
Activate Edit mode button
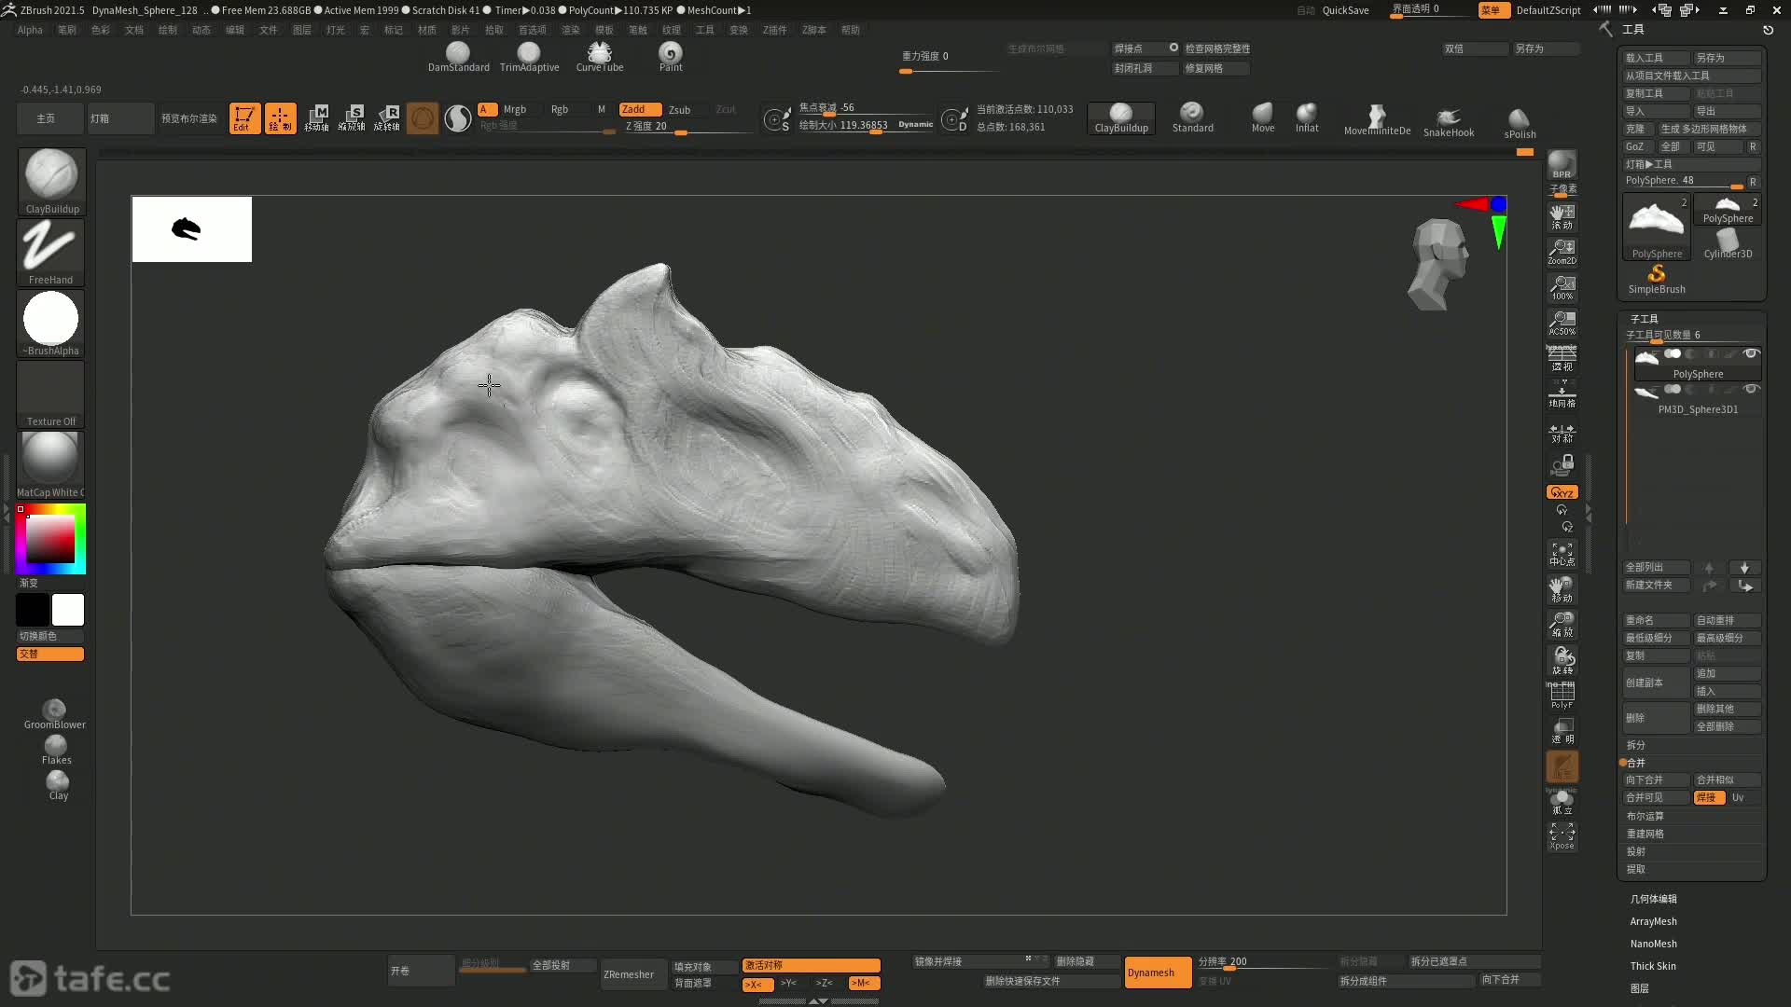tap(244, 118)
